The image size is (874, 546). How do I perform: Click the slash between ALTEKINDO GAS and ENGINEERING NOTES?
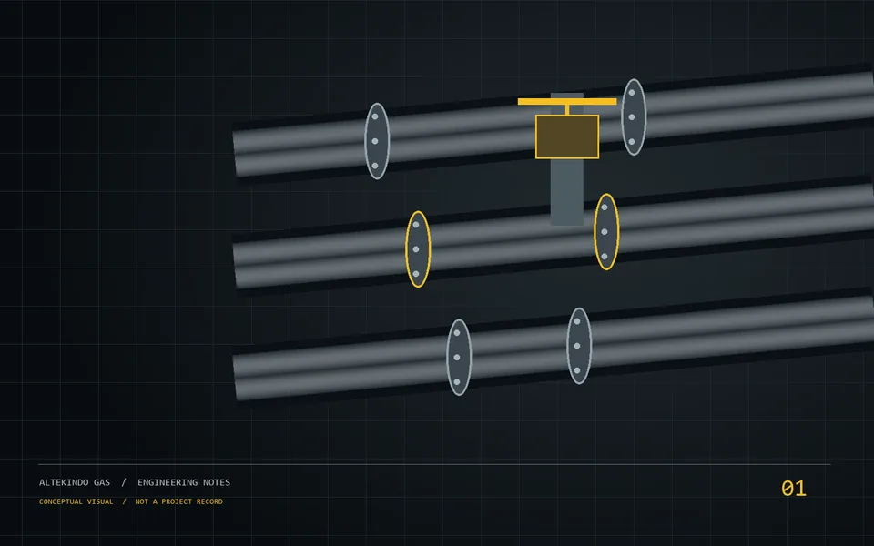(x=124, y=482)
